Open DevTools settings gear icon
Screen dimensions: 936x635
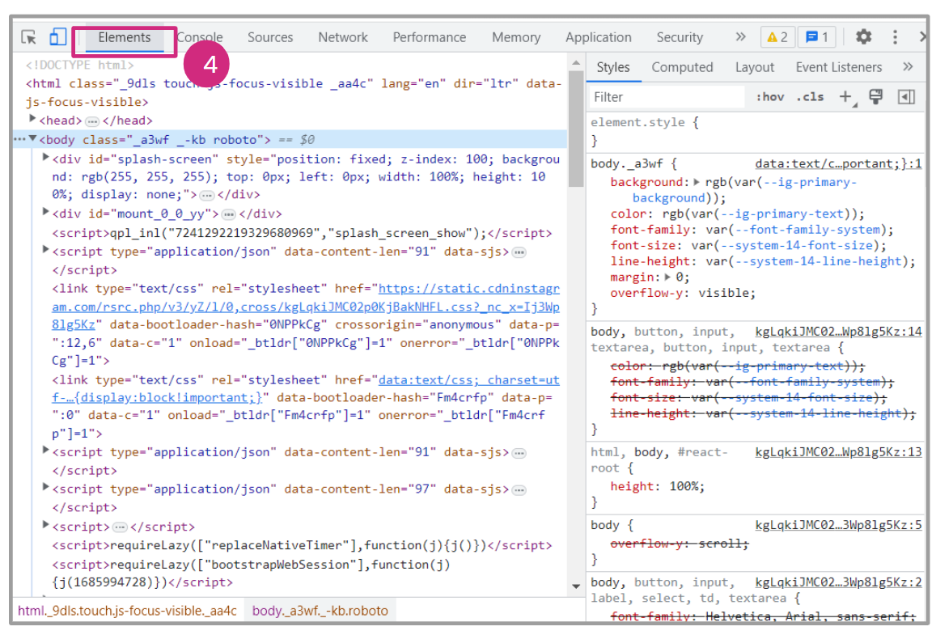(x=864, y=37)
